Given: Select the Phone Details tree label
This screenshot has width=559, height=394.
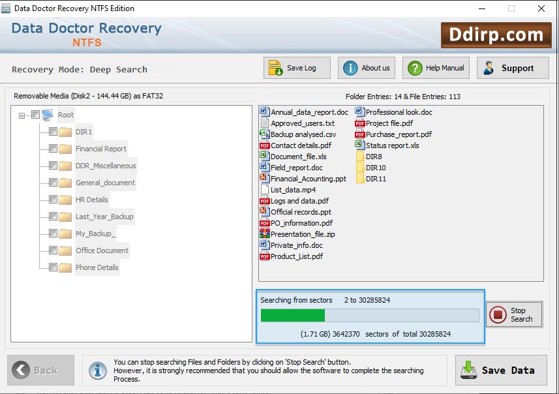Looking at the screenshot, I should point(97,267).
